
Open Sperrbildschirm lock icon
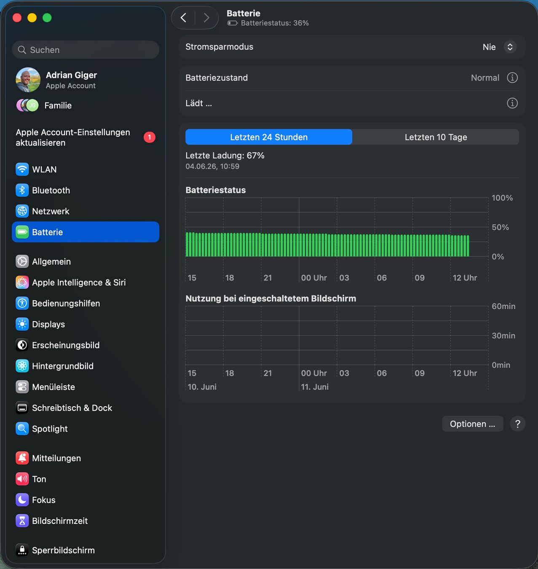[22, 550]
